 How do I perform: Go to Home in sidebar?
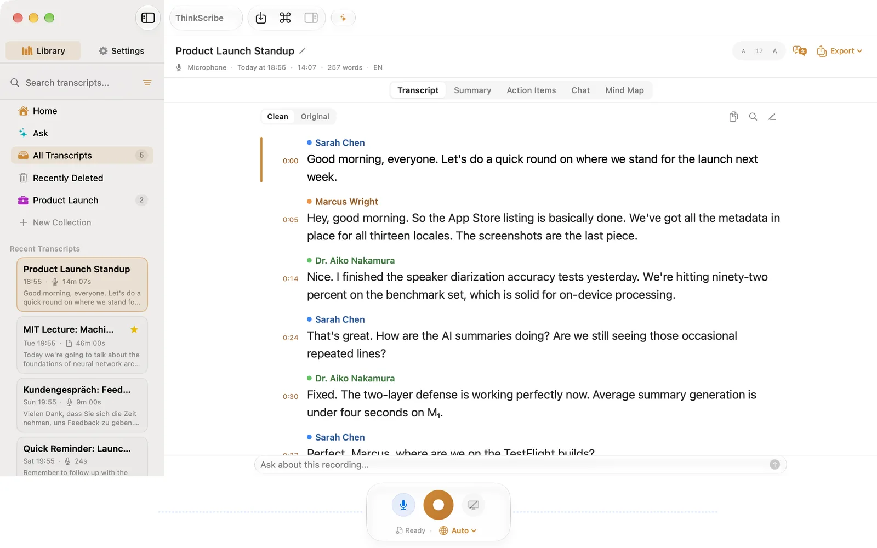(x=82, y=111)
